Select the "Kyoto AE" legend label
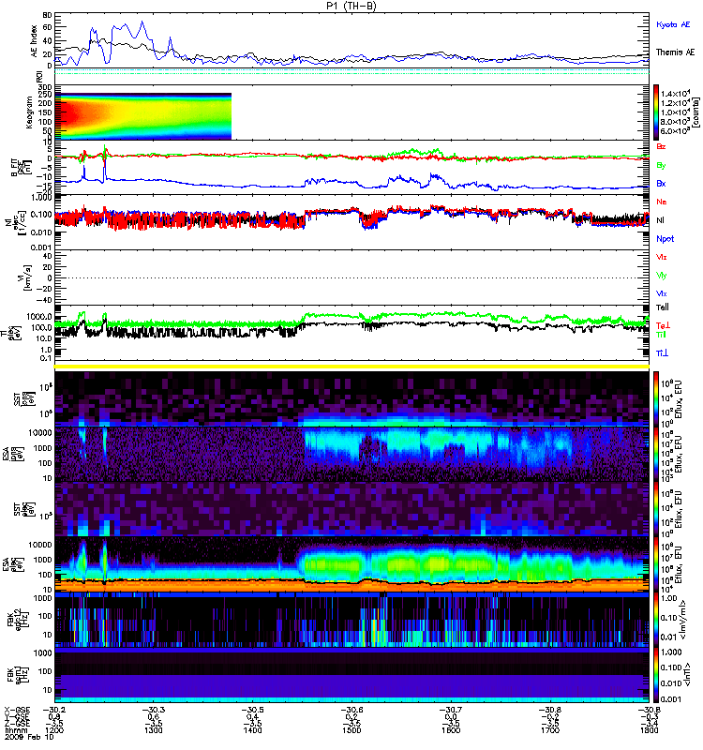Viewport: 703px width, 750px height. point(673,24)
